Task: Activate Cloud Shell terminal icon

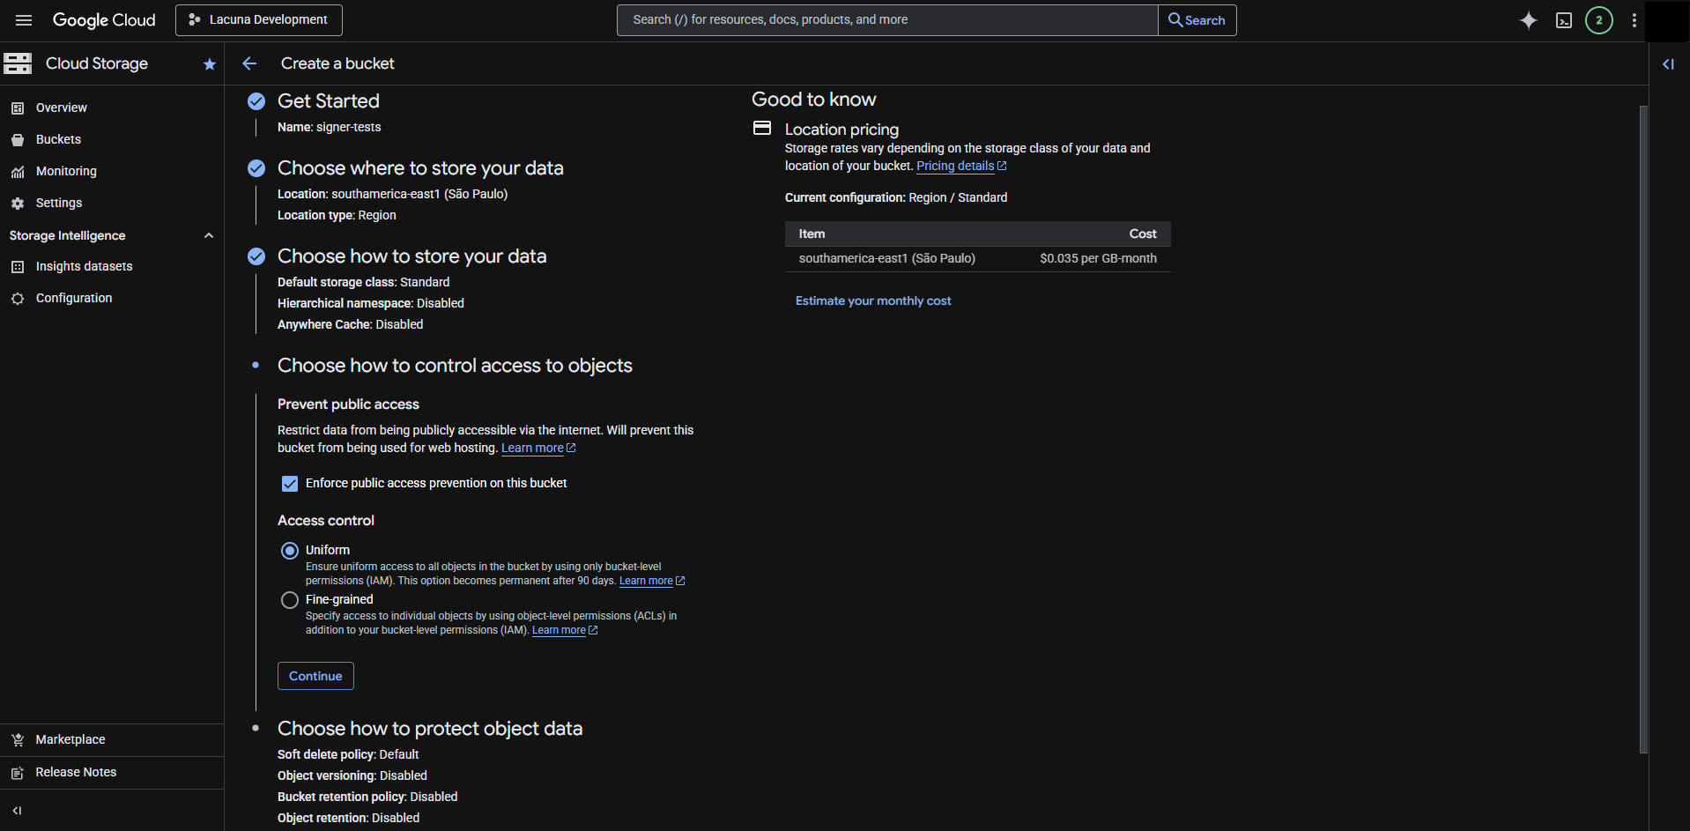Action: 1564,20
